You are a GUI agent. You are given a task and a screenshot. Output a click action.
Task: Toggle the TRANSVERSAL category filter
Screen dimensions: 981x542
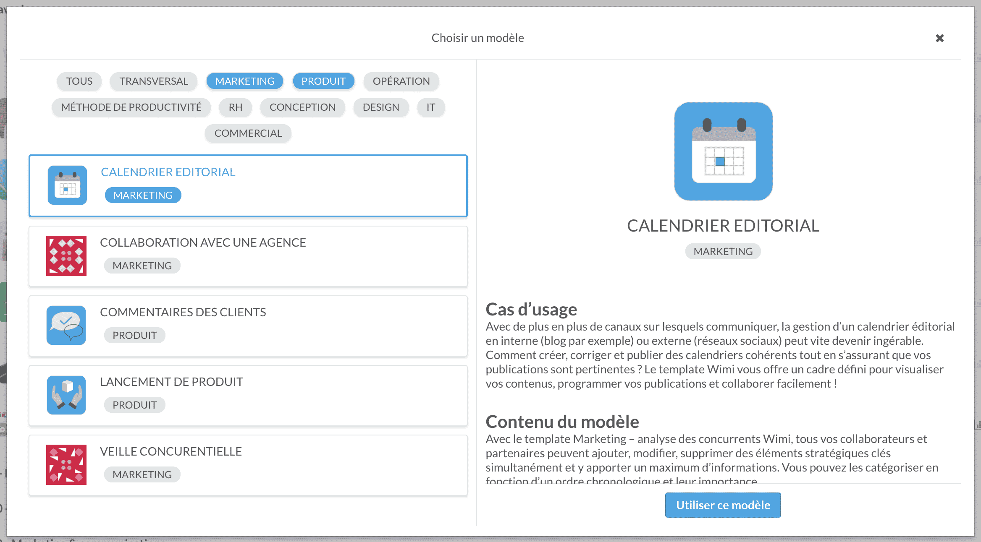154,81
